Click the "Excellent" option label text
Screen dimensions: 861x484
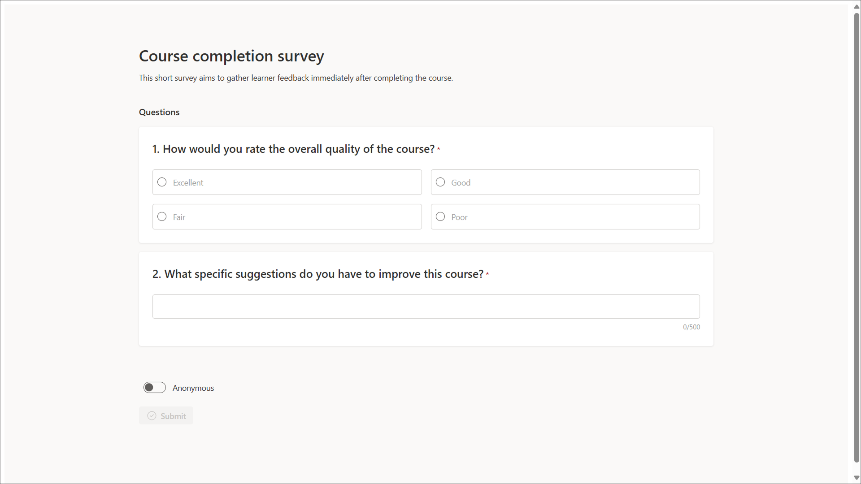pyautogui.click(x=188, y=183)
